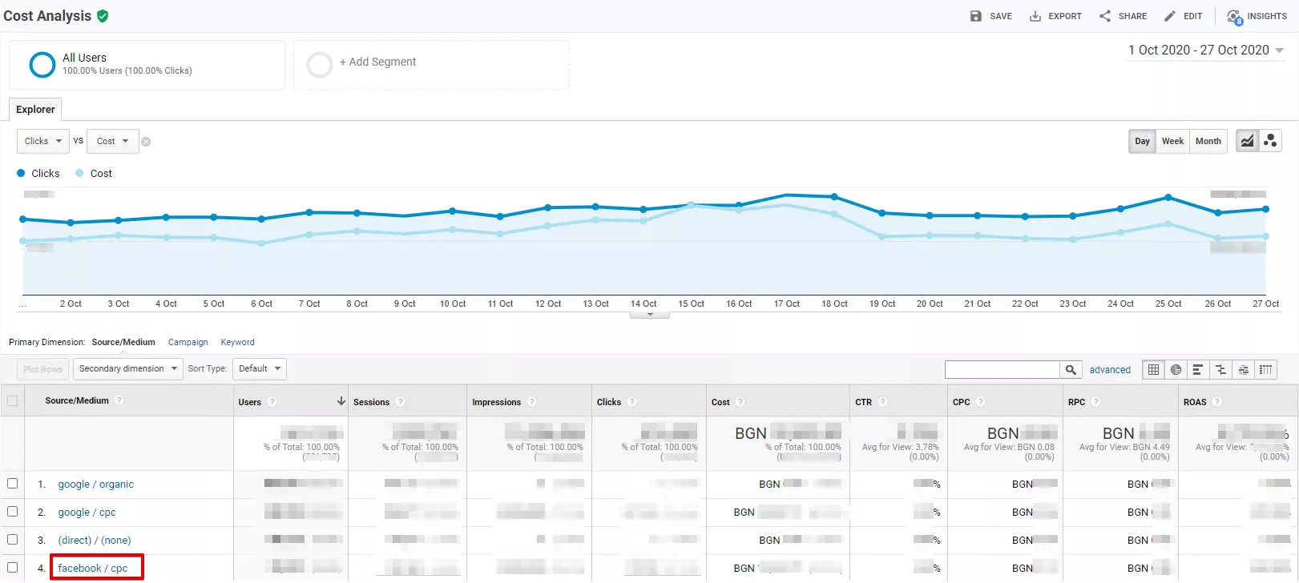Click the Export download icon
The height and width of the screenshot is (583, 1299).
1035,16
